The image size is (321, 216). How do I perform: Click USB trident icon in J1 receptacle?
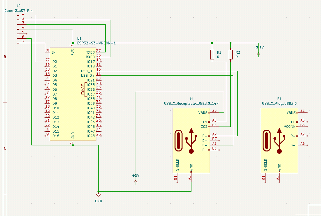pyautogui.click(x=191, y=141)
